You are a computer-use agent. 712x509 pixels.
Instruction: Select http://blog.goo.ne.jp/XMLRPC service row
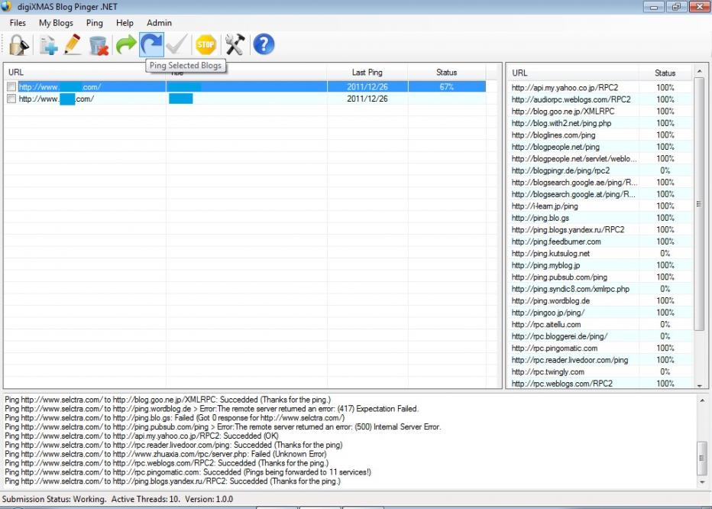click(600, 111)
